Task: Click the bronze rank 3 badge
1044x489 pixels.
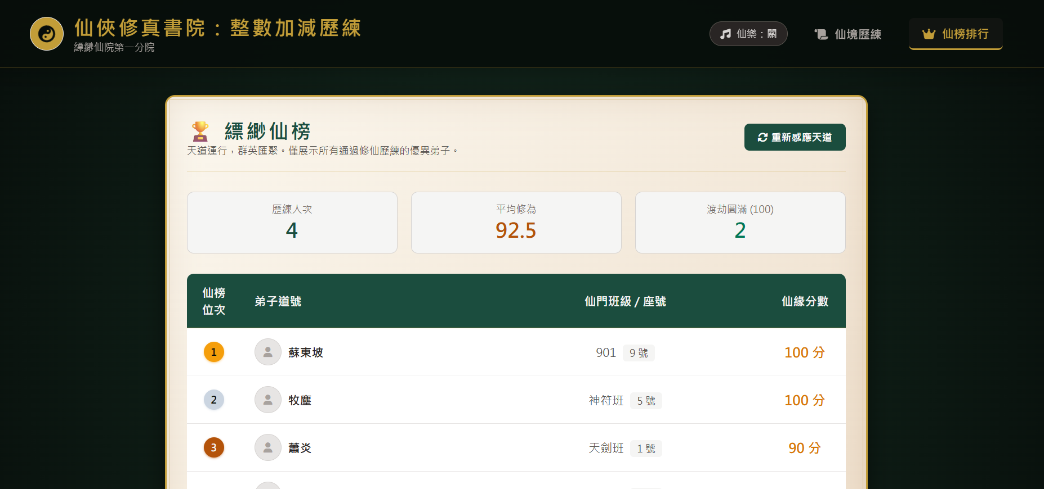Action: 214,447
